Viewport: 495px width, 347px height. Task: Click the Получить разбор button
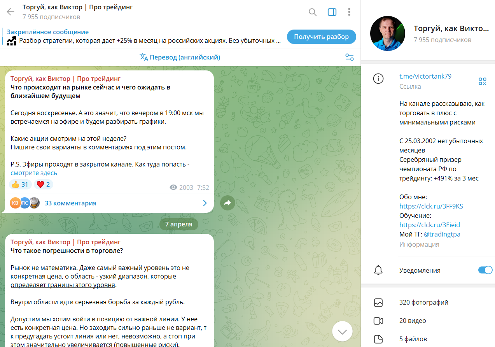[x=322, y=37]
